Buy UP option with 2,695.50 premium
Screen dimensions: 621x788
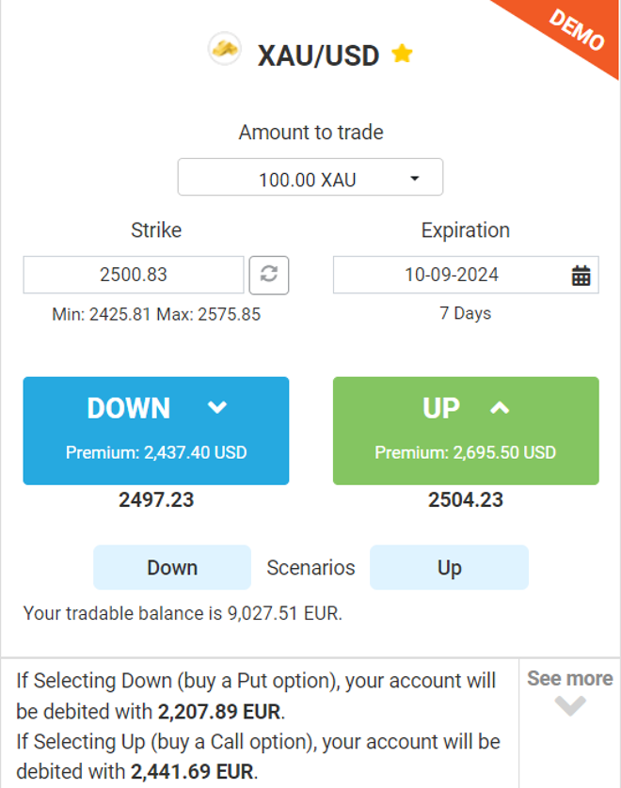click(466, 431)
